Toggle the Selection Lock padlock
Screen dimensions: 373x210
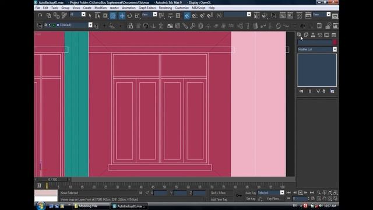pyautogui.click(x=140, y=192)
